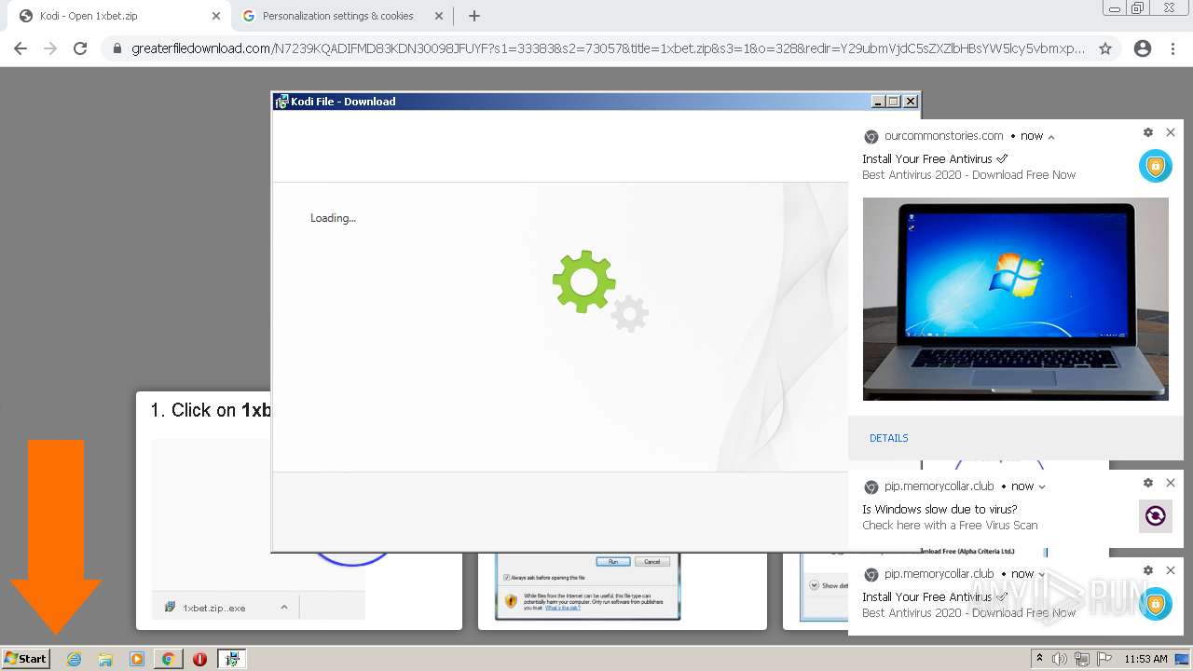Screen dimensions: 1193x671
Task: Go forward in browser history
Action: [x=50, y=48]
